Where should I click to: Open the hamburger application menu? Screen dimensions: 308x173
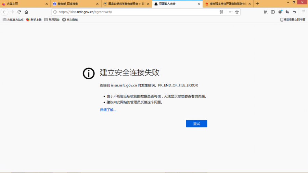click(x=304, y=12)
